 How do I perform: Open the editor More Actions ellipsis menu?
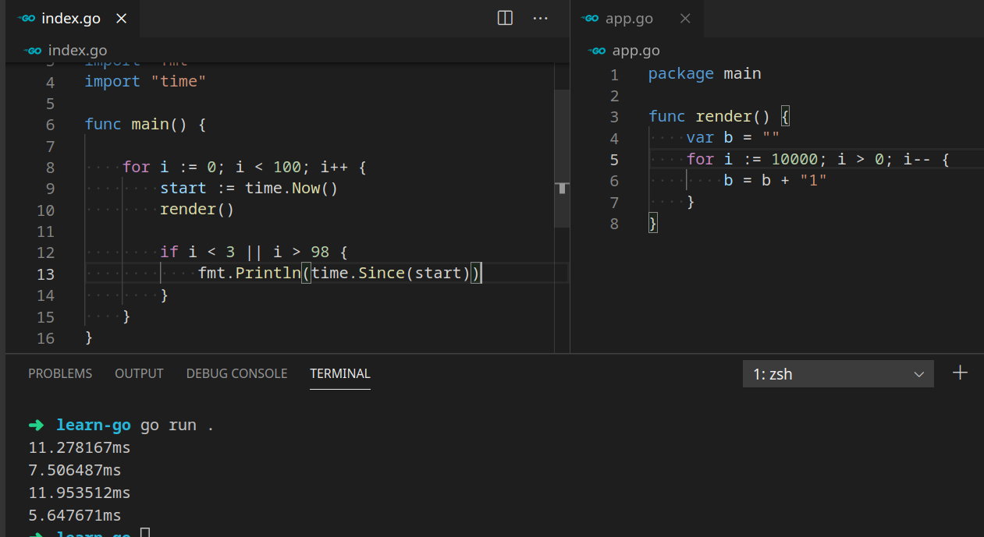pyautogui.click(x=540, y=18)
